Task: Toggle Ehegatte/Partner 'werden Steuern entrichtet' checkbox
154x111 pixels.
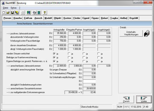Action: pos(69,54)
